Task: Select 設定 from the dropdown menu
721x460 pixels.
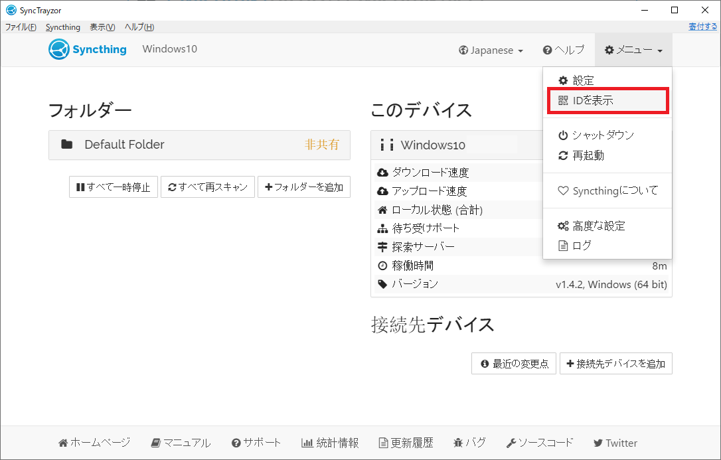Action: coord(607,81)
